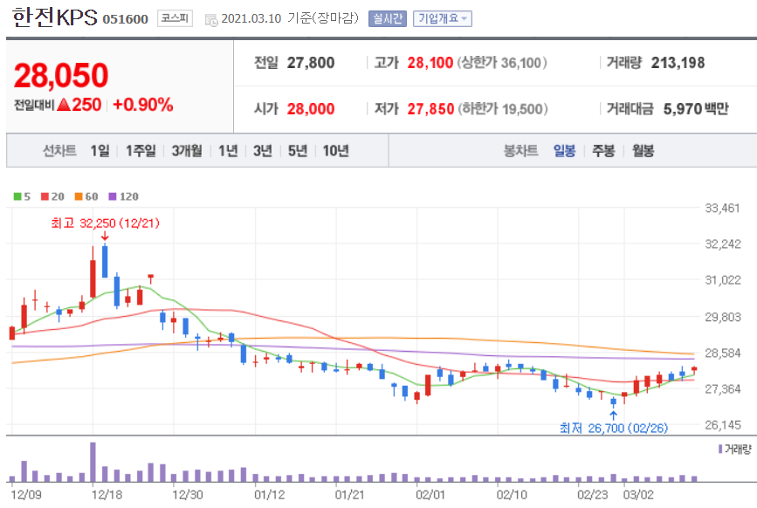
Task: Select the 1주일 line chart tab
Action: coord(141,151)
